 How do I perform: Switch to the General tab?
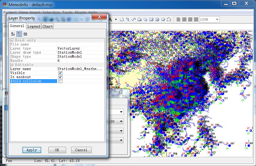point(17,26)
